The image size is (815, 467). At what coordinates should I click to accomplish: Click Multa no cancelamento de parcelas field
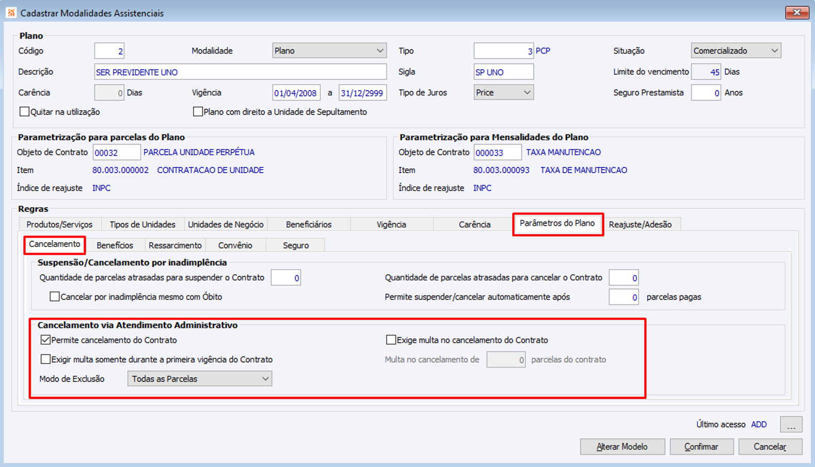(x=506, y=359)
